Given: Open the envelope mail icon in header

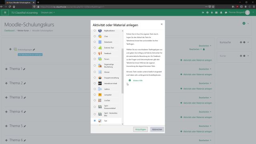Looking at the screenshot, I should click(x=216, y=12).
